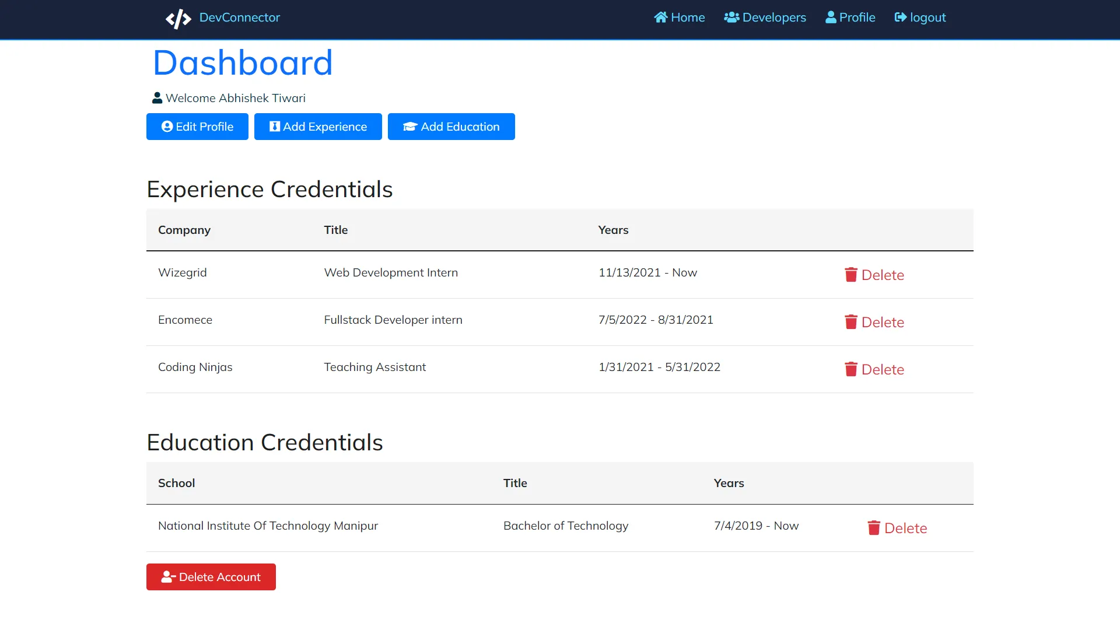Click the user icon on Edit Profile button
This screenshot has height=630, width=1120.
(x=166, y=126)
